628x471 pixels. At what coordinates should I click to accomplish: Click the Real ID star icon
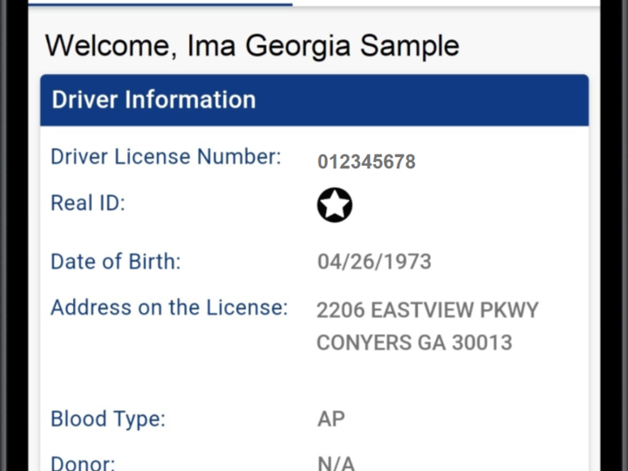pyautogui.click(x=335, y=206)
